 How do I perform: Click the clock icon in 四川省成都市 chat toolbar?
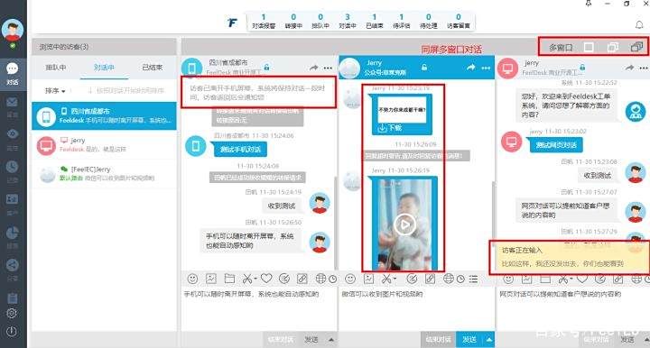[x=332, y=279]
